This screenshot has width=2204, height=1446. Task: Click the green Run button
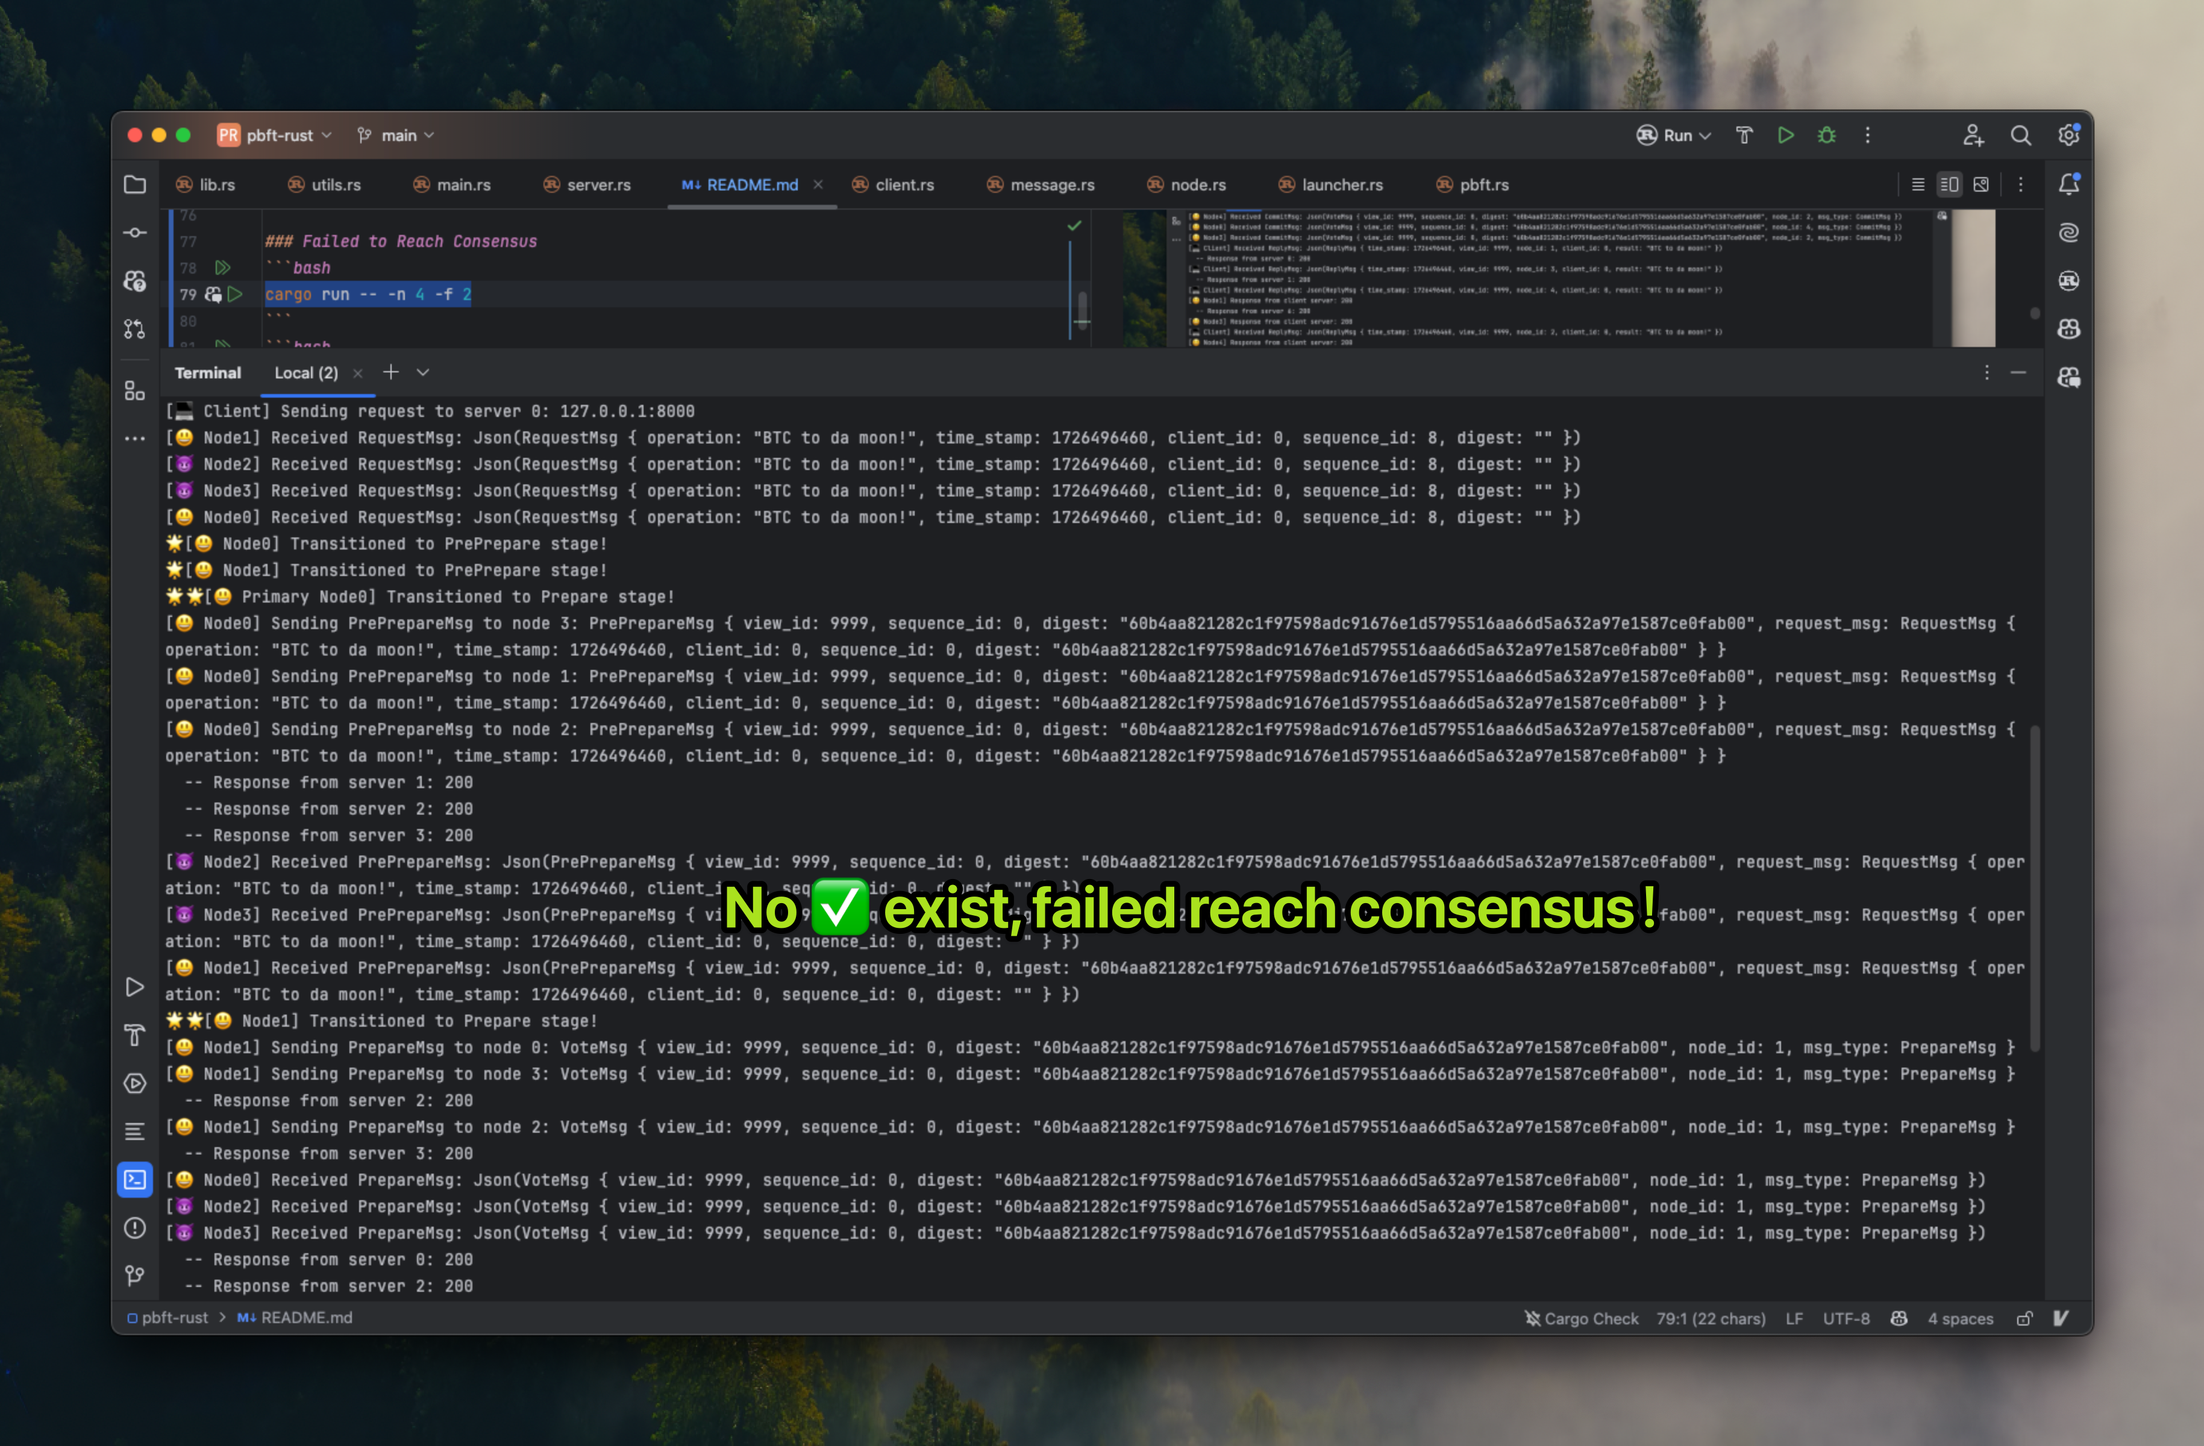[x=1785, y=135]
